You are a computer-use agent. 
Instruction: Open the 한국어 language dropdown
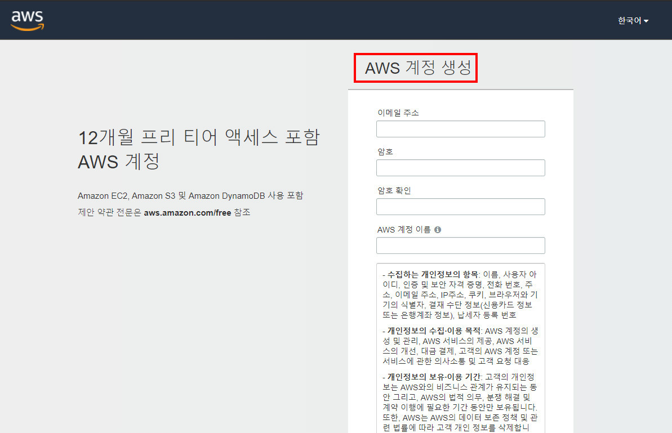[x=633, y=21]
